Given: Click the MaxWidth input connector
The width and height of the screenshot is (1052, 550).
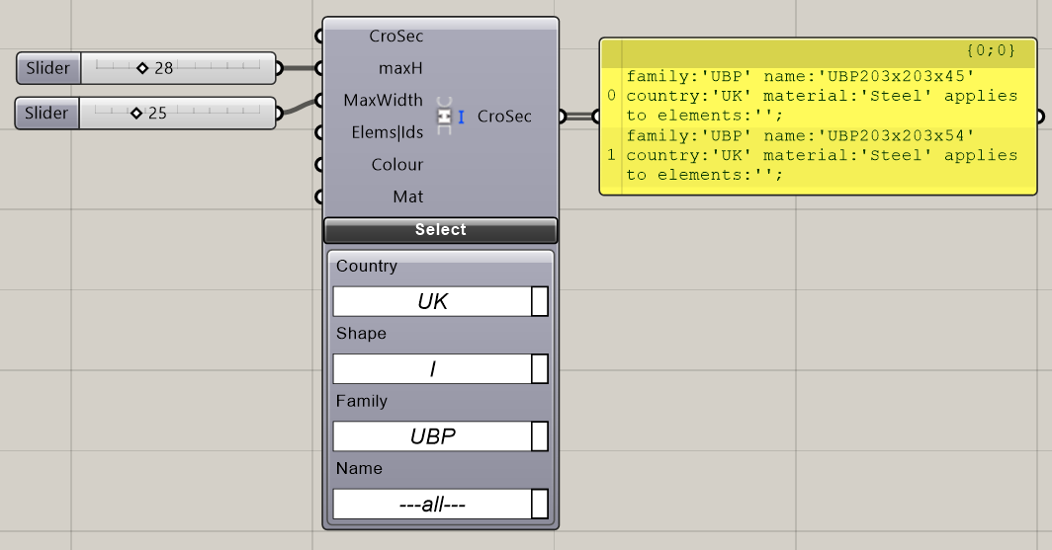Looking at the screenshot, I should [x=319, y=101].
